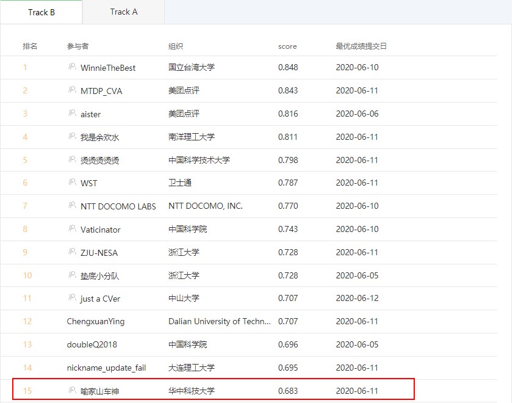Select participant name WinnieTheBest
Screen dimensions: 521x403
coord(108,68)
